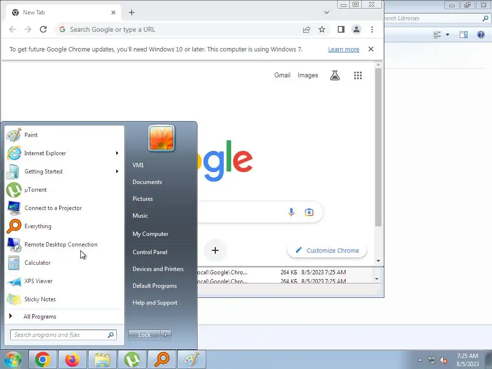
Task: Click the user account picture
Action: pyautogui.click(x=161, y=138)
